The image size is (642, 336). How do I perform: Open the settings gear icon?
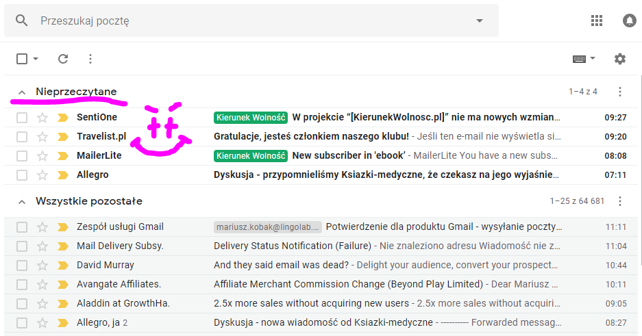tap(620, 59)
